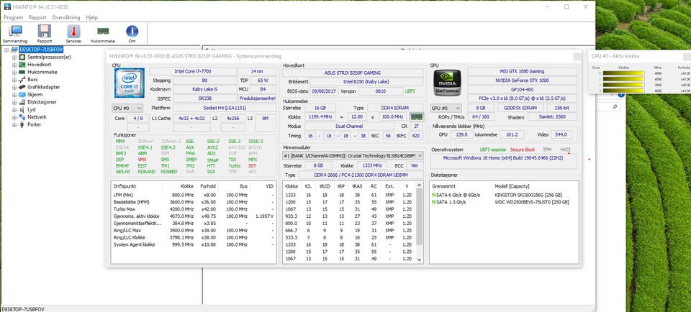691x312 pixels.
Task: Select the Porter plug icon in tree
Action: coord(22,124)
